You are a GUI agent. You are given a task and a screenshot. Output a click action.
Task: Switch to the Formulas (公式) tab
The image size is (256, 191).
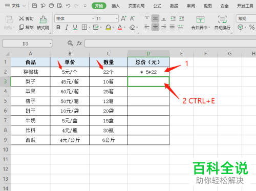pyautogui.click(x=157, y=6)
